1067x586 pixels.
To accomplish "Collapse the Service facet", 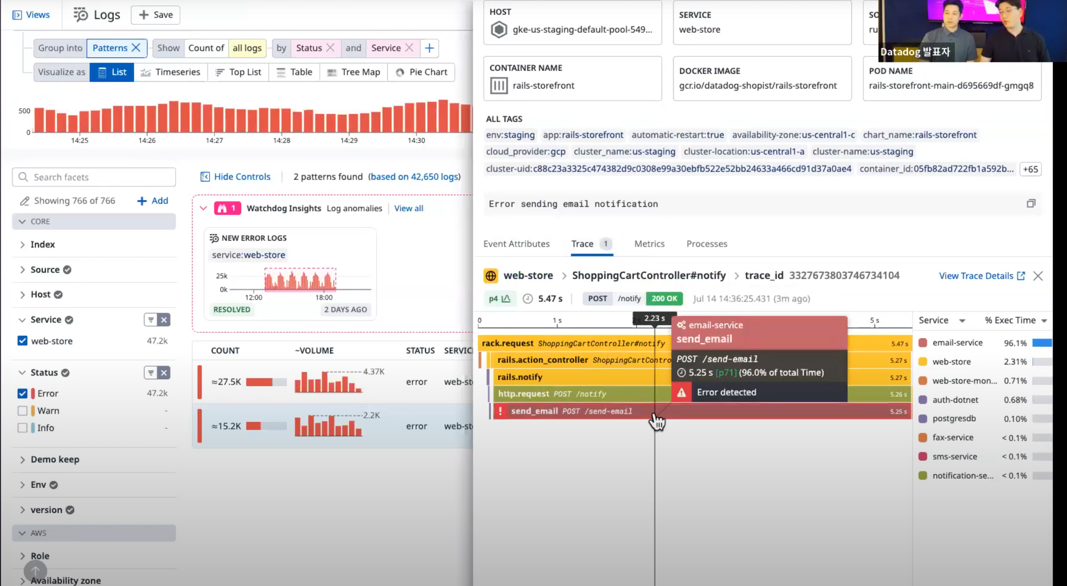I will pyautogui.click(x=22, y=320).
